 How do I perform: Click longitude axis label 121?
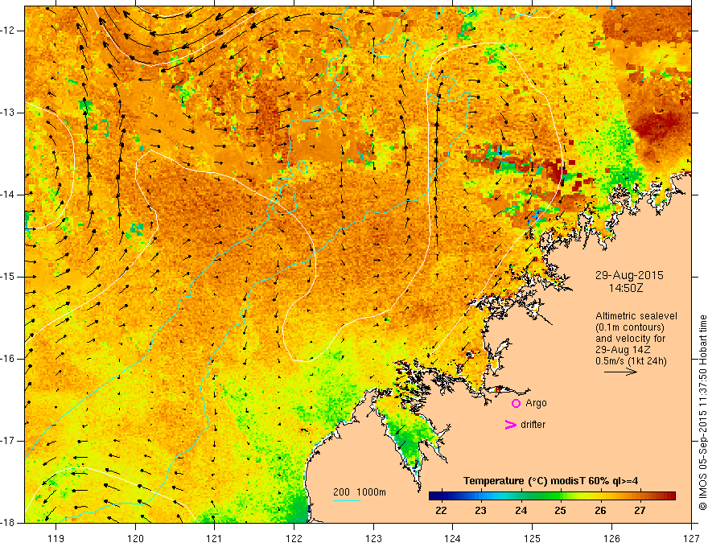215,538
